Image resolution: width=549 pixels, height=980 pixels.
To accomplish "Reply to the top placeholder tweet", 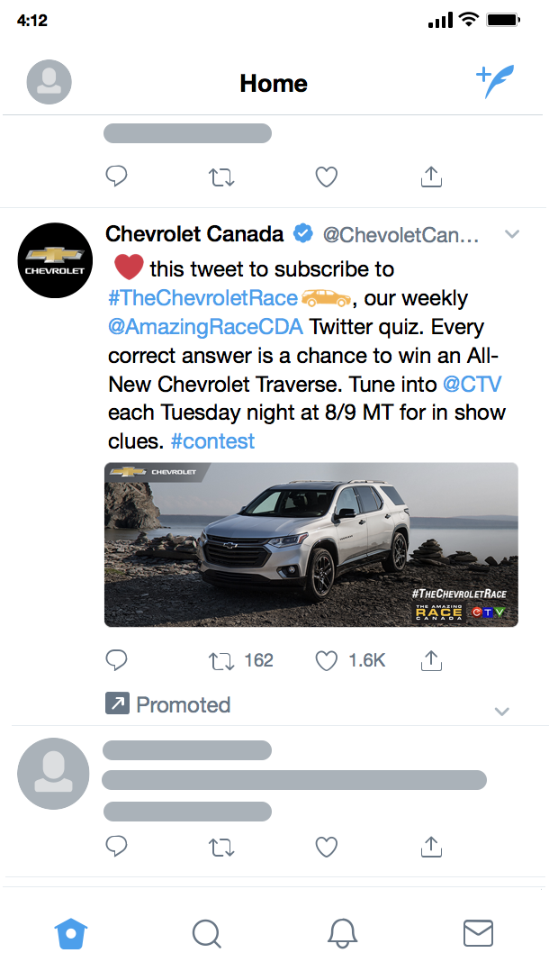I will [x=116, y=176].
